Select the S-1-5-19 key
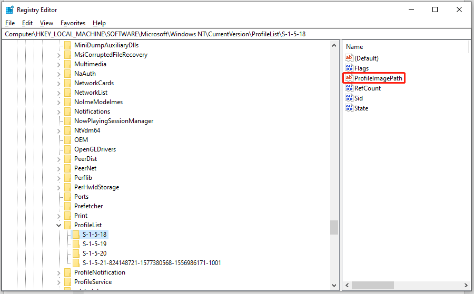The height and width of the screenshot is (294, 474). (94, 244)
